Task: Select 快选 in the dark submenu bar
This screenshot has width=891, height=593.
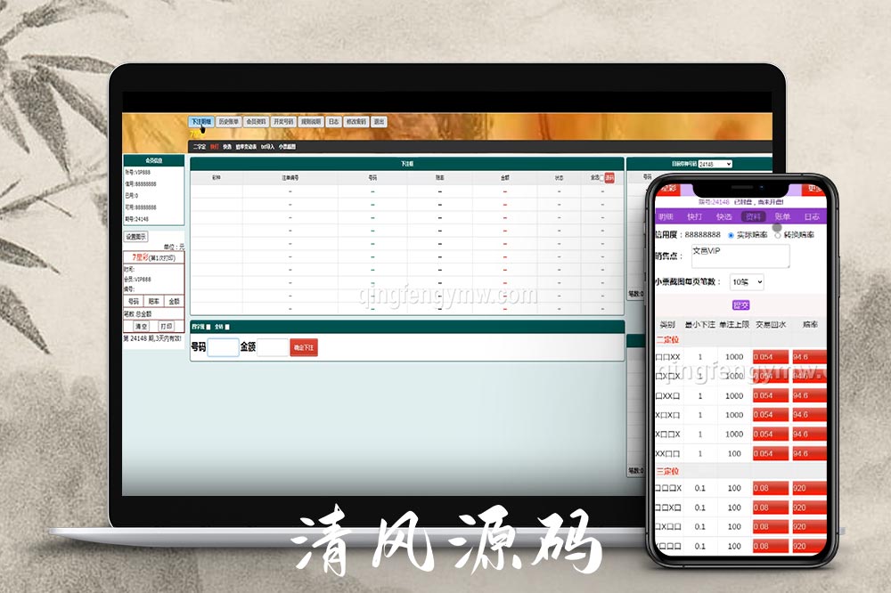Action: pos(226,147)
